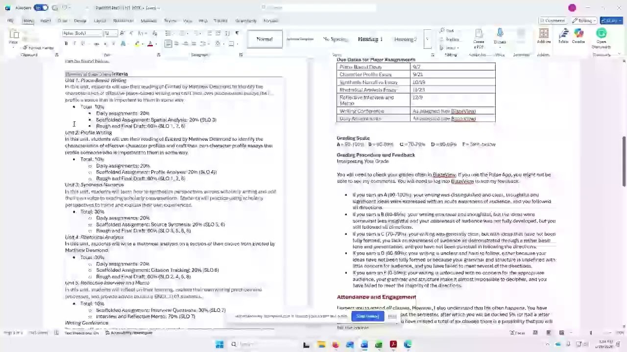
Task: Click the Bold formatting icon
Action: [66, 44]
